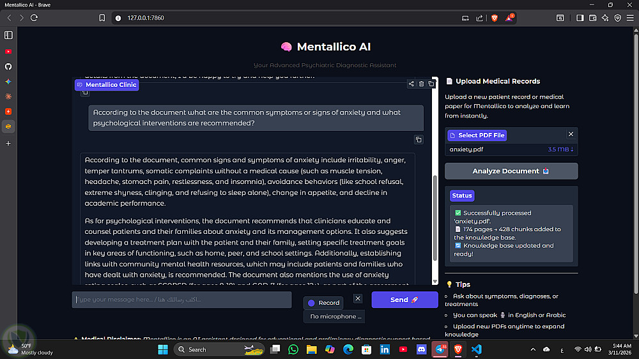
Task: Show hidden system tray icons chevron
Action: coord(533,349)
